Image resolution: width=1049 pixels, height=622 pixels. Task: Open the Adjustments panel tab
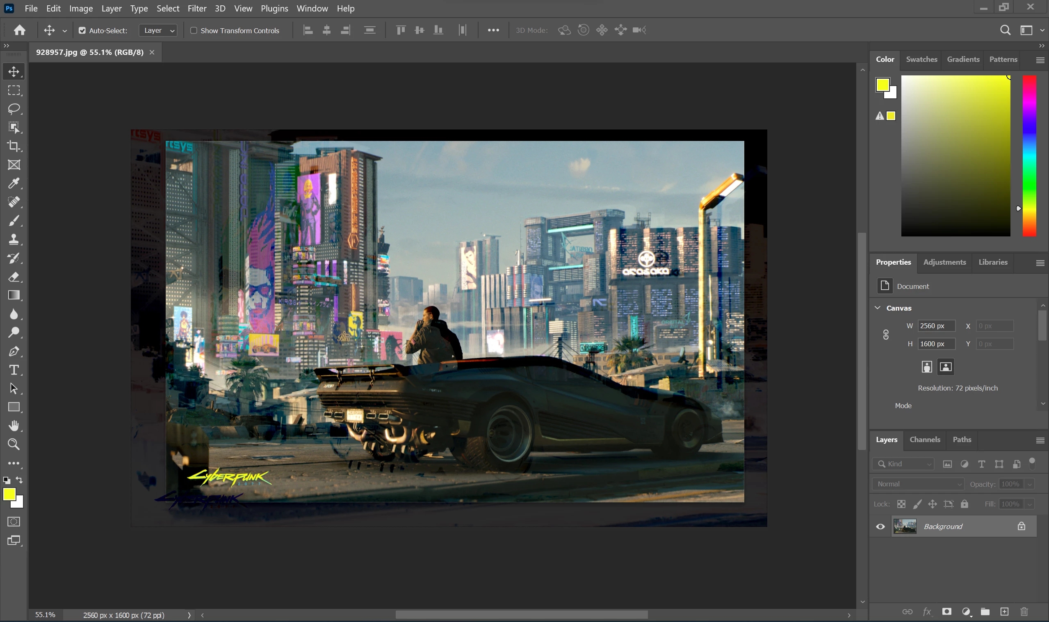pos(944,262)
